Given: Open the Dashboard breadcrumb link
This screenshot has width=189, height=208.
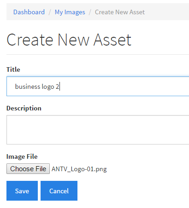Looking at the screenshot, I should point(29,12).
